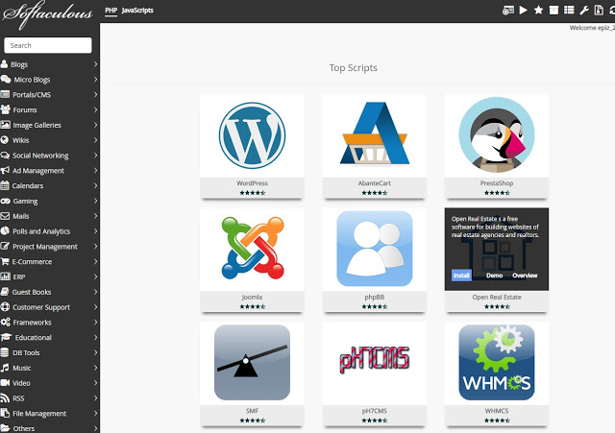Select the PrestaShop puffin logo

497,135
